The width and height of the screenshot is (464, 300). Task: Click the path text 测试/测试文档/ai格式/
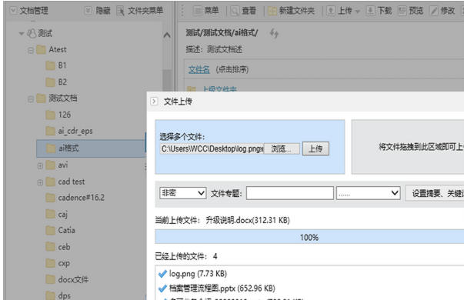pyautogui.click(x=222, y=32)
